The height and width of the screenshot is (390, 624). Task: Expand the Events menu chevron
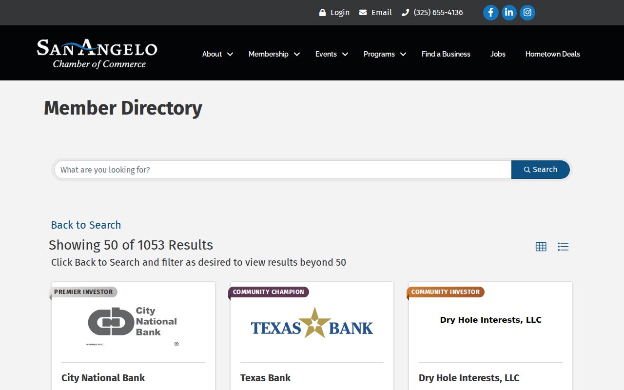[345, 54]
